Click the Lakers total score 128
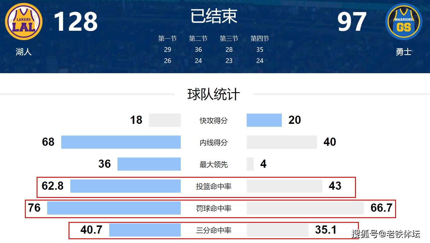The height and width of the screenshot is (243, 430). coord(76,21)
